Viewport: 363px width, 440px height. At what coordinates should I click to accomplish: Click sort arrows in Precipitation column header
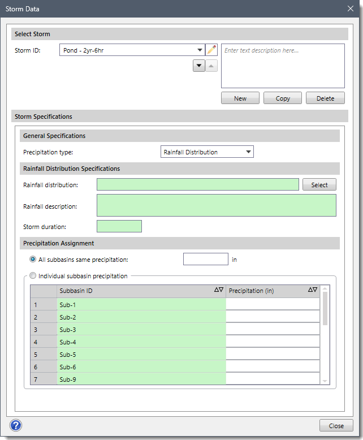[313, 290]
